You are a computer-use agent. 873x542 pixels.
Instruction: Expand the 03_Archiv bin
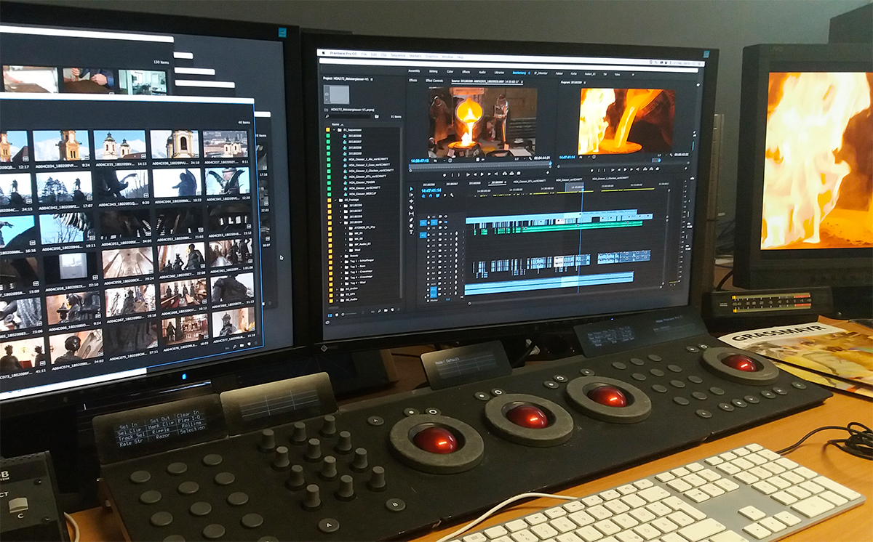pos(336,289)
